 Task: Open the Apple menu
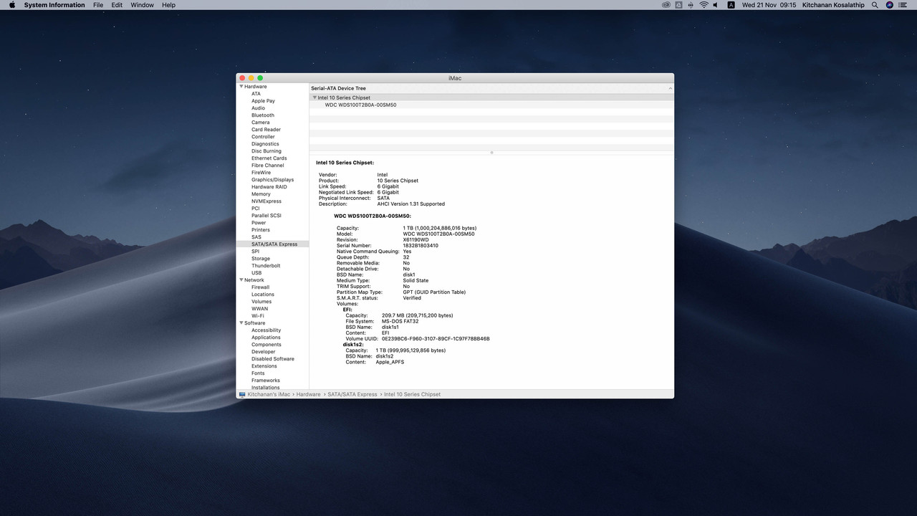point(12,5)
